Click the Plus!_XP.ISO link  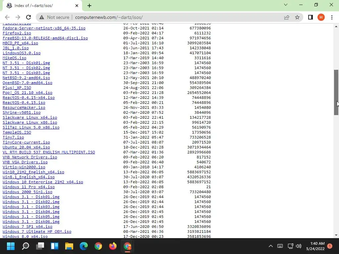(17, 88)
